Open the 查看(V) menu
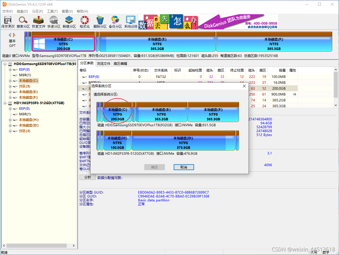This screenshot has height=255, width=339. (x=67, y=11)
